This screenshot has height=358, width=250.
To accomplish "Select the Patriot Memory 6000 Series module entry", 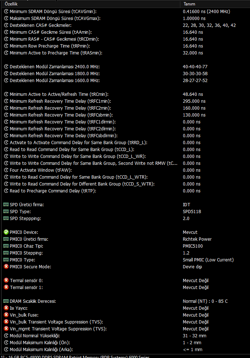I will tap(75, 357).
